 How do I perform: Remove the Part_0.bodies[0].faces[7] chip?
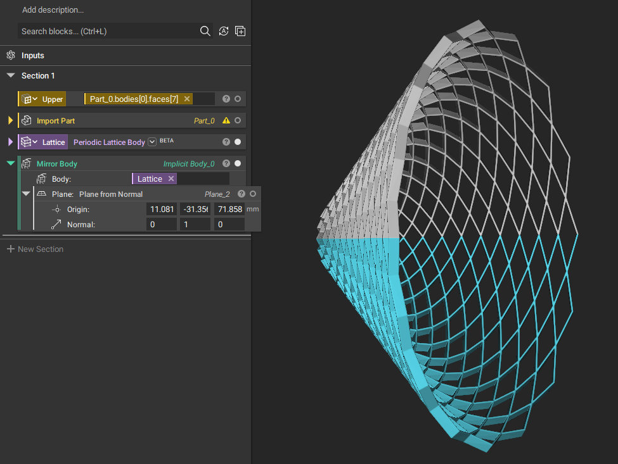pyautogui.click(x=187, y=99)
